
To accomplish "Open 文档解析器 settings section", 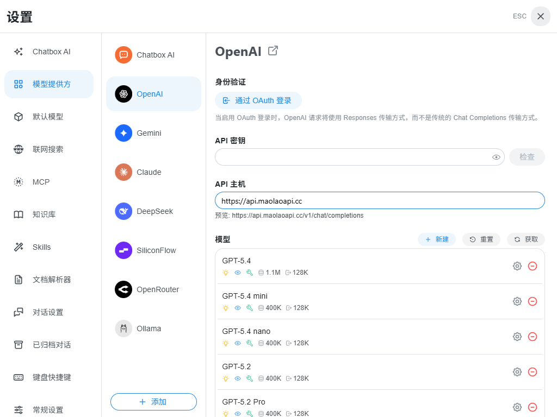I will coord(48,280).
